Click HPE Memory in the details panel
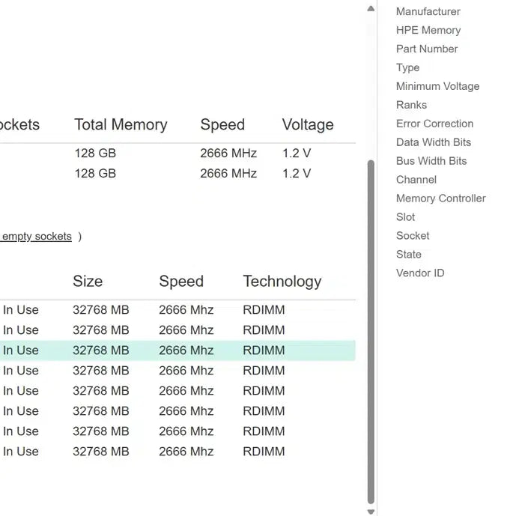Image resolution: width=516 pixels, height=516 pixels. (428, 30)
